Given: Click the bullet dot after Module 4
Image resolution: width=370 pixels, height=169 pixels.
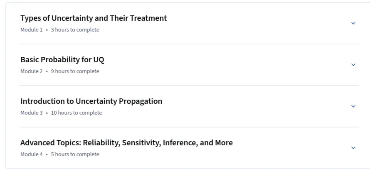Looking at the screenshot, I should [x=47, y=154].
